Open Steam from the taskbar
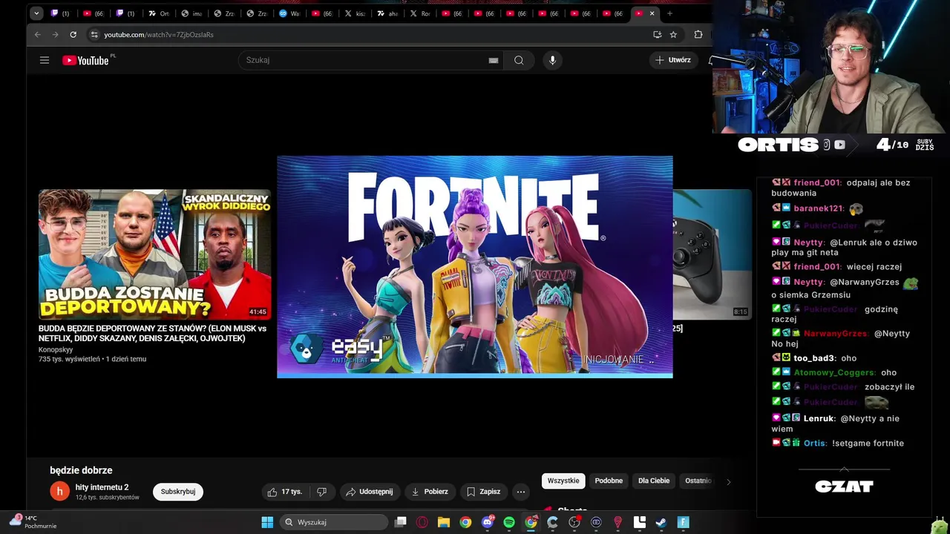Image resolution: width=950 pixels, height=534 pixels. click(x=661, y=522)
